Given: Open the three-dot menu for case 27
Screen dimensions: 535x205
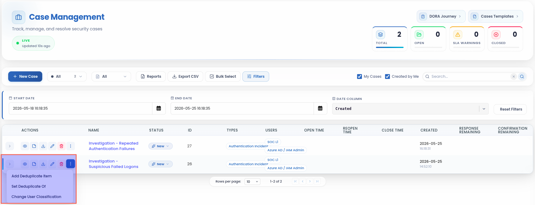Looking at the screenshot, I should coord(71,146).
